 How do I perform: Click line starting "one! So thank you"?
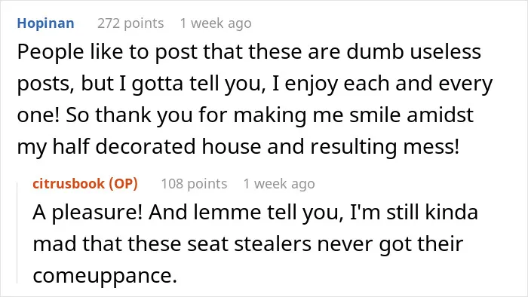click(x=245, y=115)
